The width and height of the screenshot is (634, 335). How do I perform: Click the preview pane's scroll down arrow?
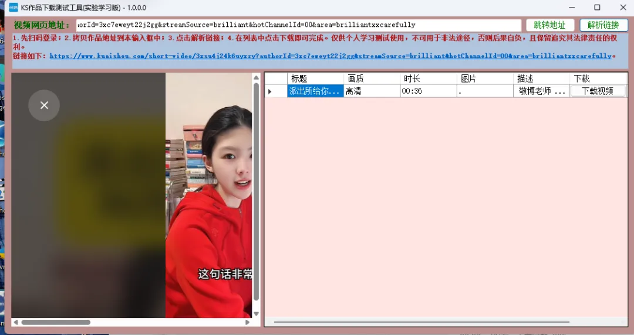(x=256, y=313)
